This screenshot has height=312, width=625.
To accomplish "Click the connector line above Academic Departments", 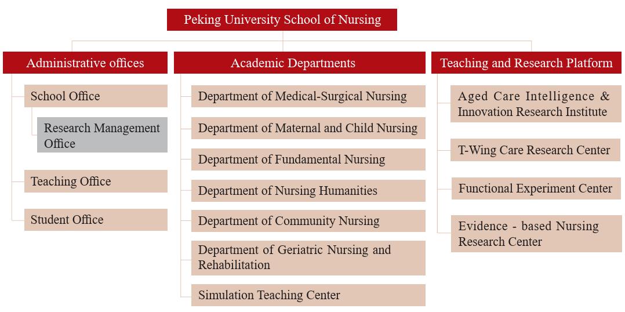I will click(283, 41).
